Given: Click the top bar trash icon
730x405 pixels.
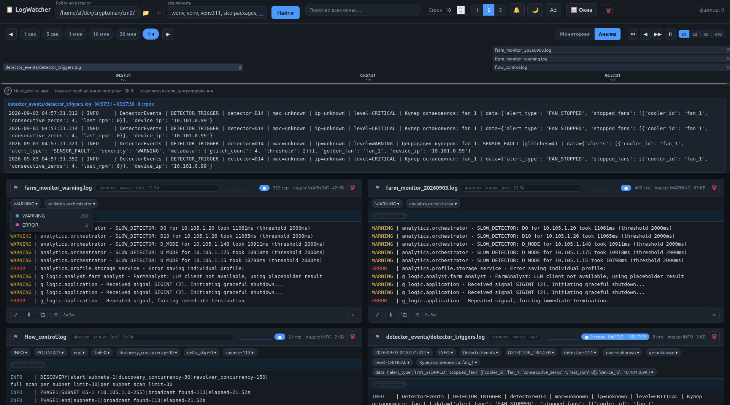Looking at the screenshot, I should pyautogui.click(x=608, y=10).
